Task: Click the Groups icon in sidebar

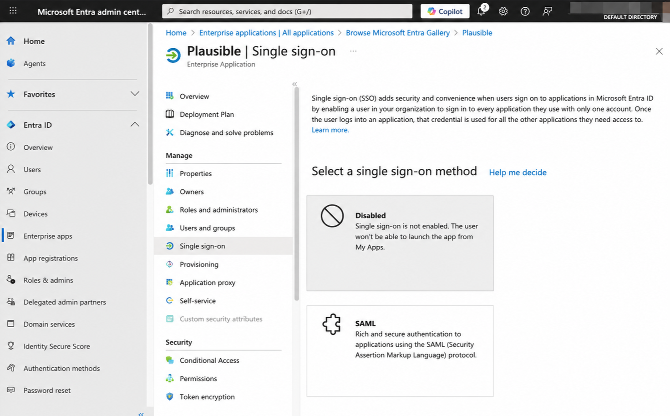Action: click(x=11, y=191)
